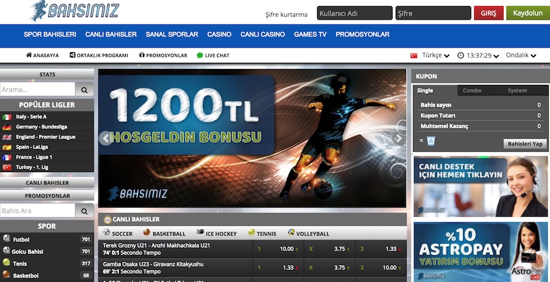Click the red Giriş login button
550x282 pixels.
489,13
